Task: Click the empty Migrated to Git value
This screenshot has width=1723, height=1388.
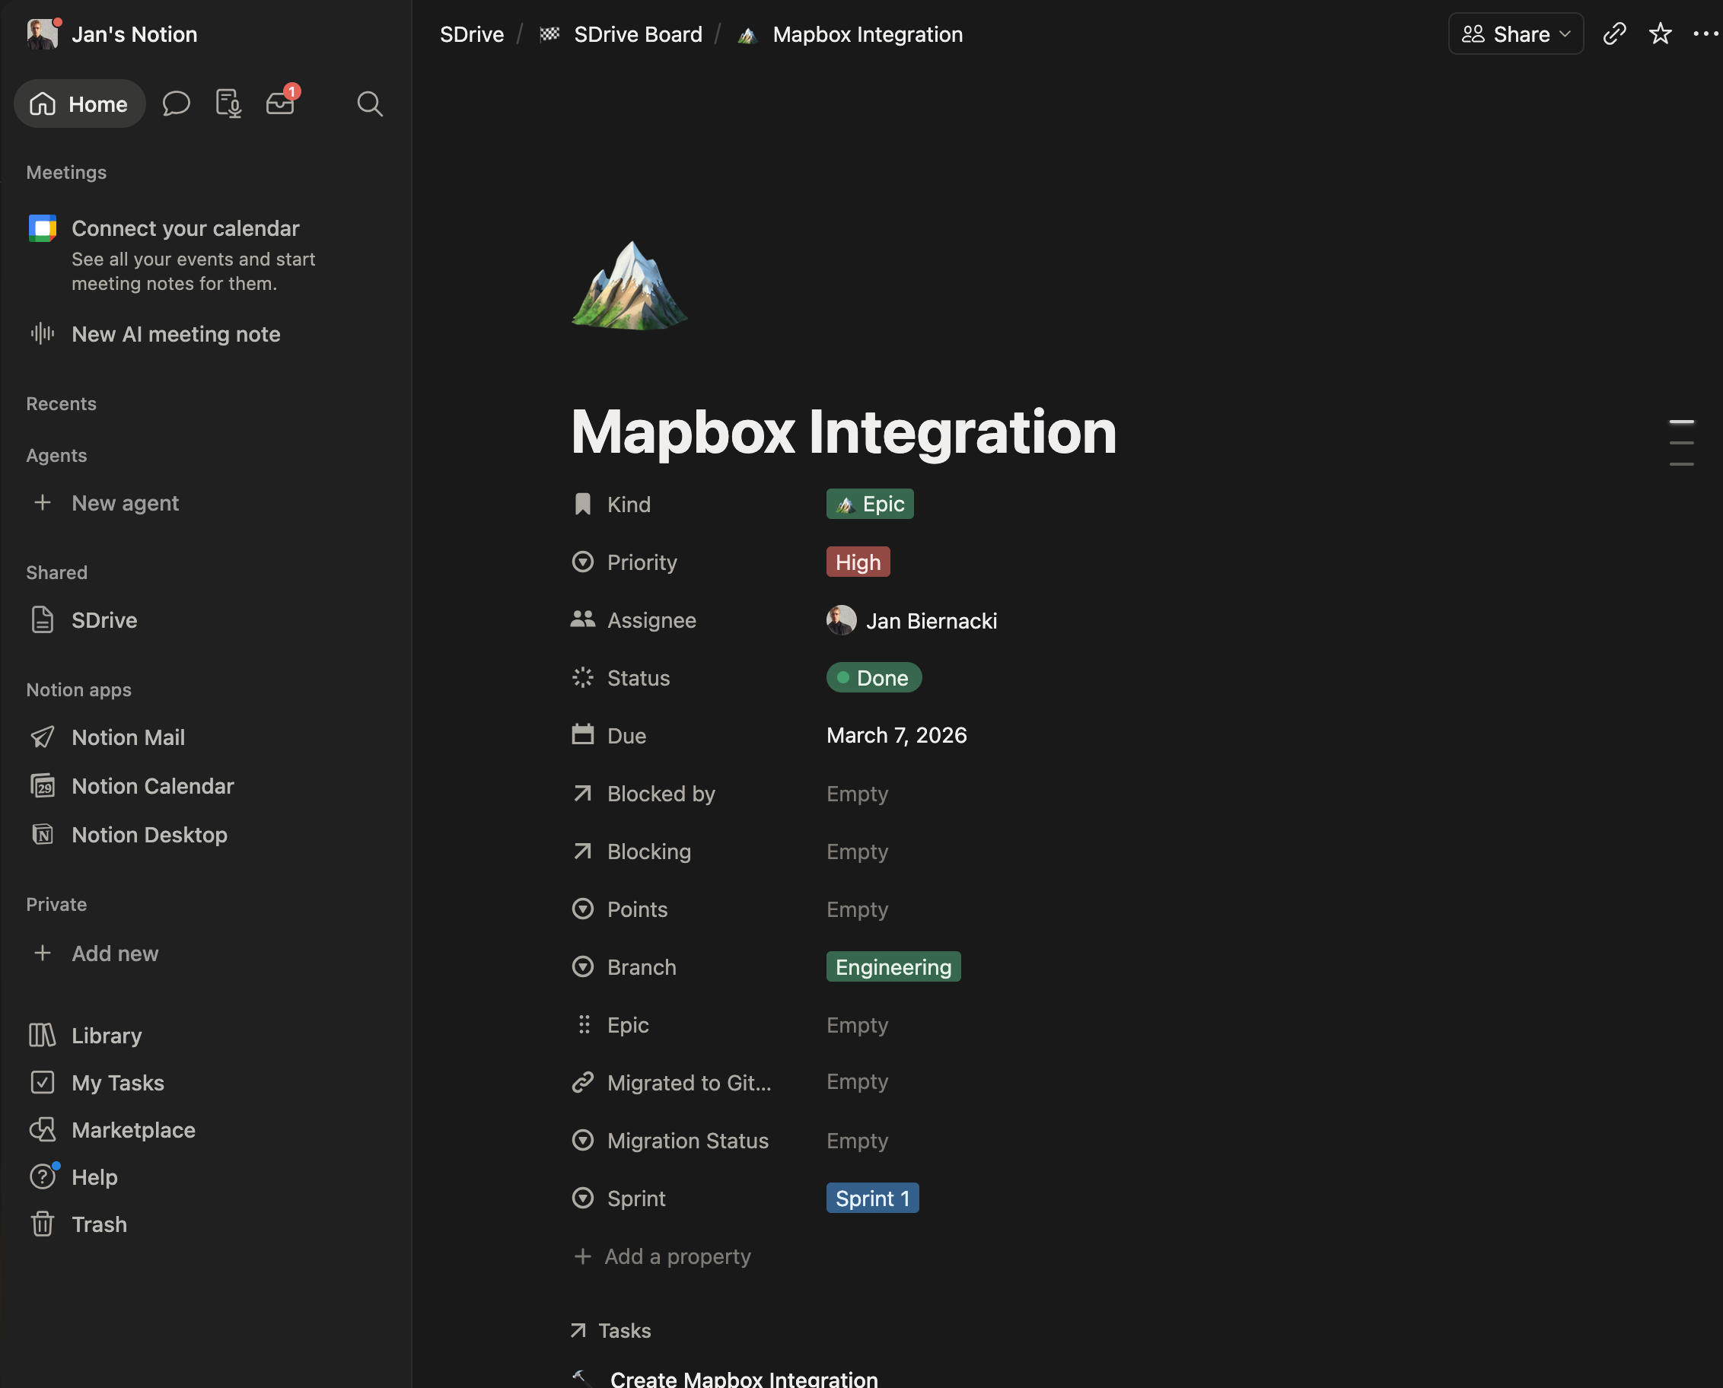Action: pos(857,1082)
